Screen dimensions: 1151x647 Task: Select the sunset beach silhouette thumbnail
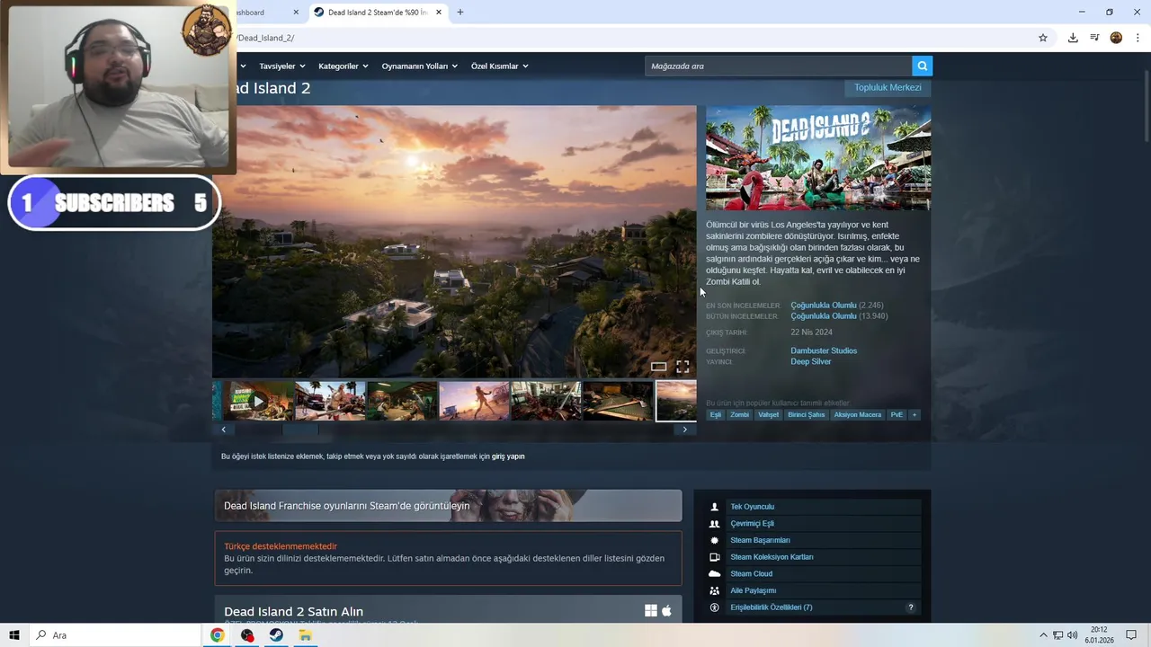click(474, 401)
